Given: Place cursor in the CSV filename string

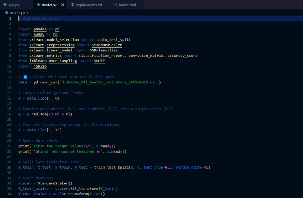Looking at the screenshot, I should 109,82.
